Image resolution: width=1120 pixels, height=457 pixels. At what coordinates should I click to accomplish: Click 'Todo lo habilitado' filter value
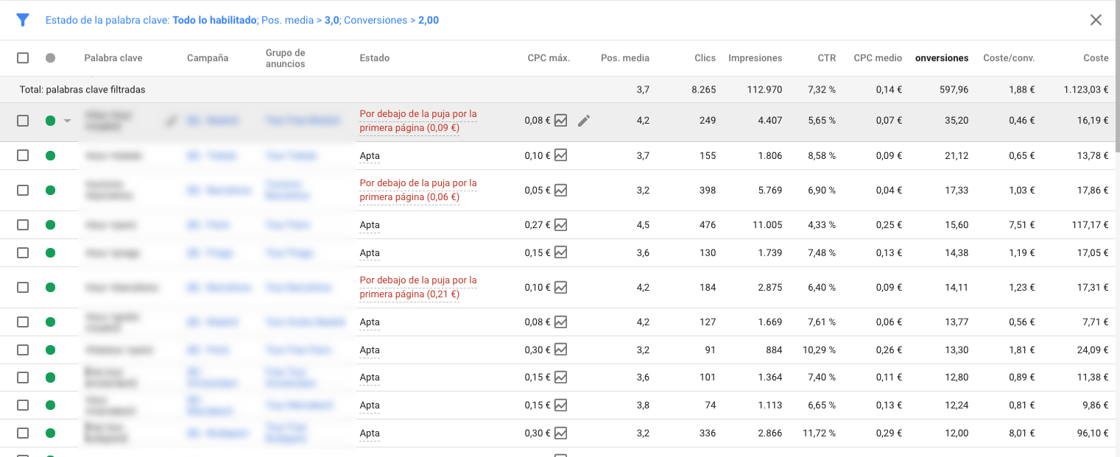tap(215, 21)
